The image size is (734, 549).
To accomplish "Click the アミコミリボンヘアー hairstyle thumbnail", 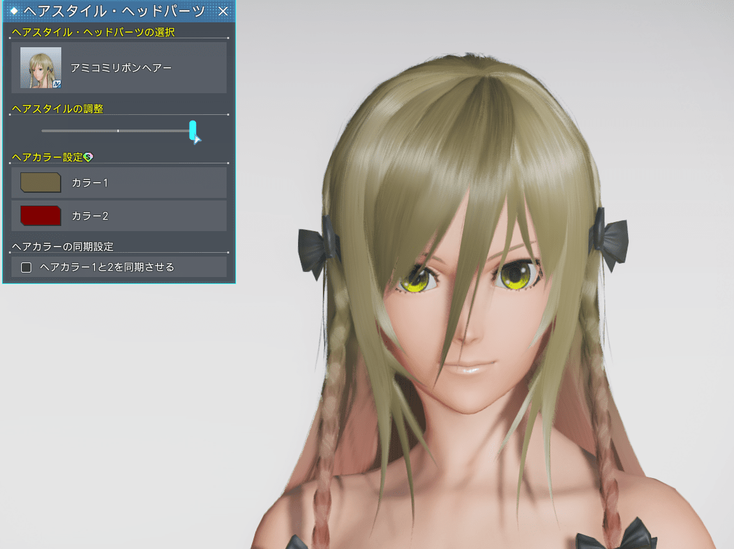I will (x=41, y=68).
